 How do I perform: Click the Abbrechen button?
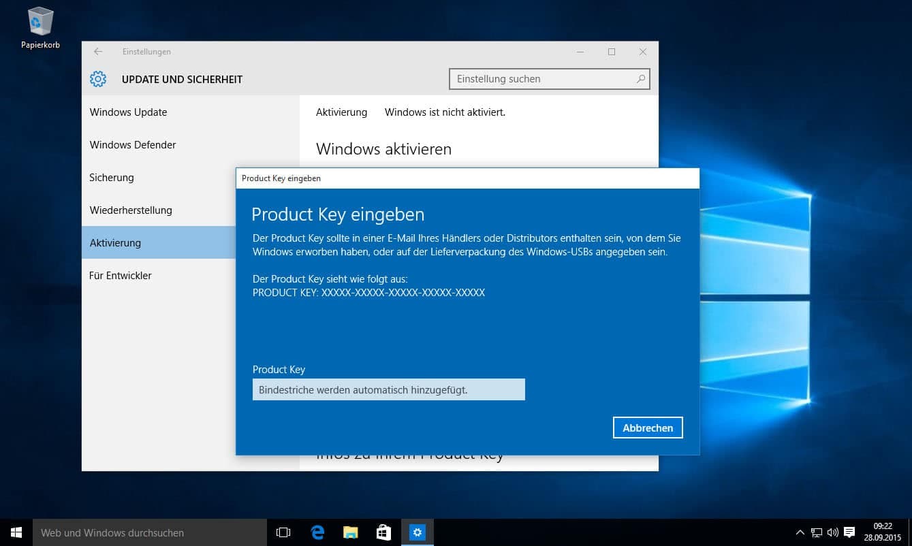pos(648,428)
